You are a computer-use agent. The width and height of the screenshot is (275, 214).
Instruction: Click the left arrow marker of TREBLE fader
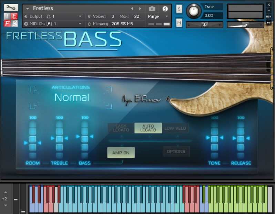[53, 138]
